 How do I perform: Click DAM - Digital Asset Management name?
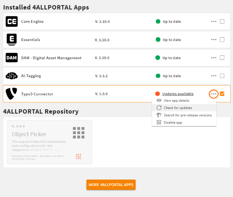click(51, 58)
